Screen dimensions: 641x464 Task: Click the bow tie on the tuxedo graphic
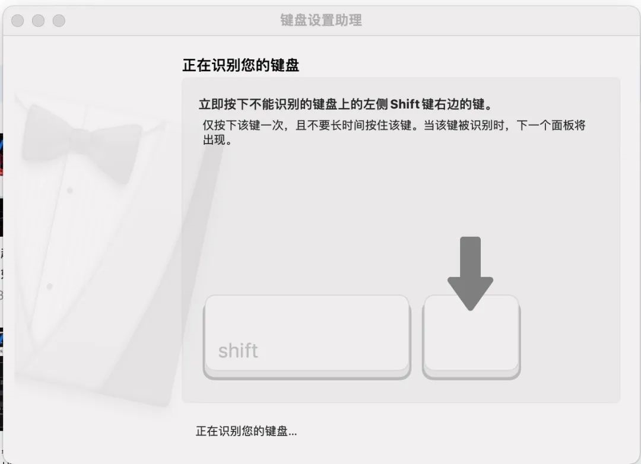[x=81, y=141]
